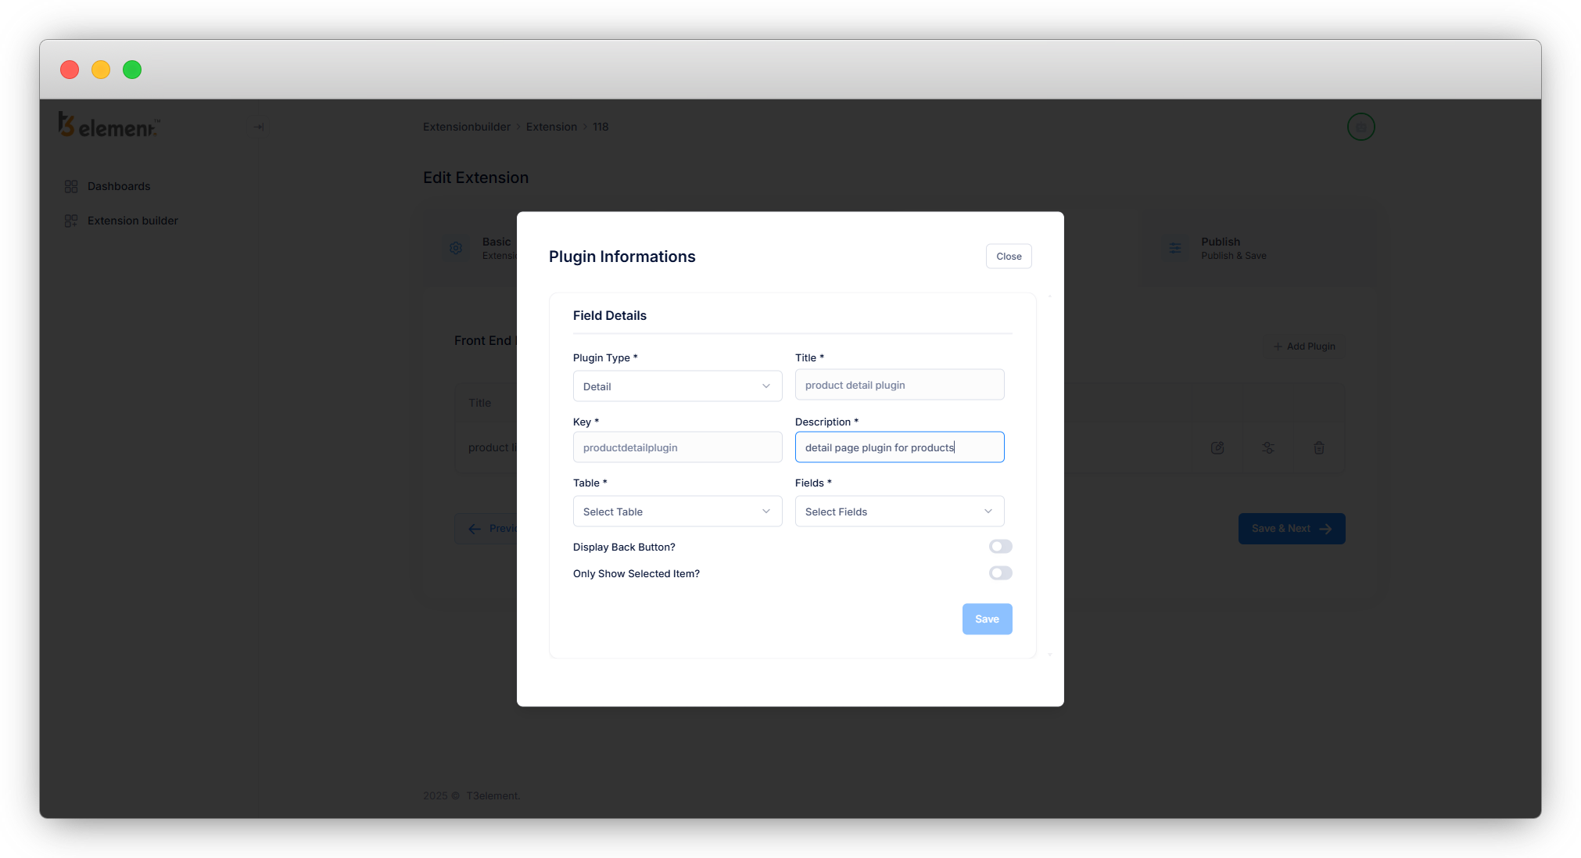
Task: Click the Add Plugin button text
Action: tap(1310, 346)
